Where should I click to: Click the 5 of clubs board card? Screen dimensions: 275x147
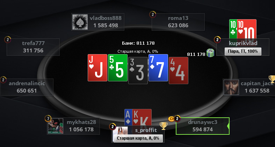coord(118,68)
